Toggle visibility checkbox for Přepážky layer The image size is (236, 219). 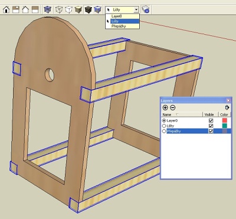coord(211,131)
